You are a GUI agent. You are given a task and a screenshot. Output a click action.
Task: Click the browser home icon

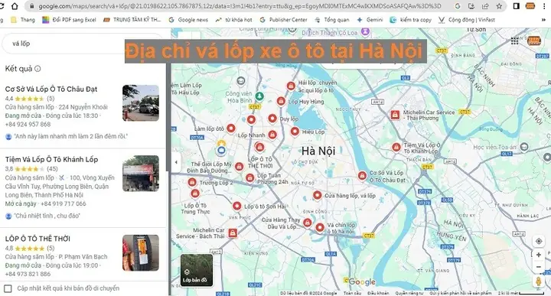click(15, 6)
